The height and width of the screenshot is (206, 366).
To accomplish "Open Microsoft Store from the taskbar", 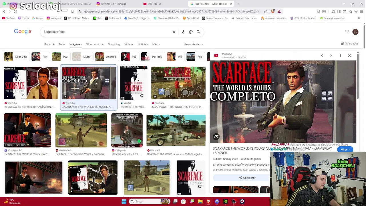I will coord(184,201).
